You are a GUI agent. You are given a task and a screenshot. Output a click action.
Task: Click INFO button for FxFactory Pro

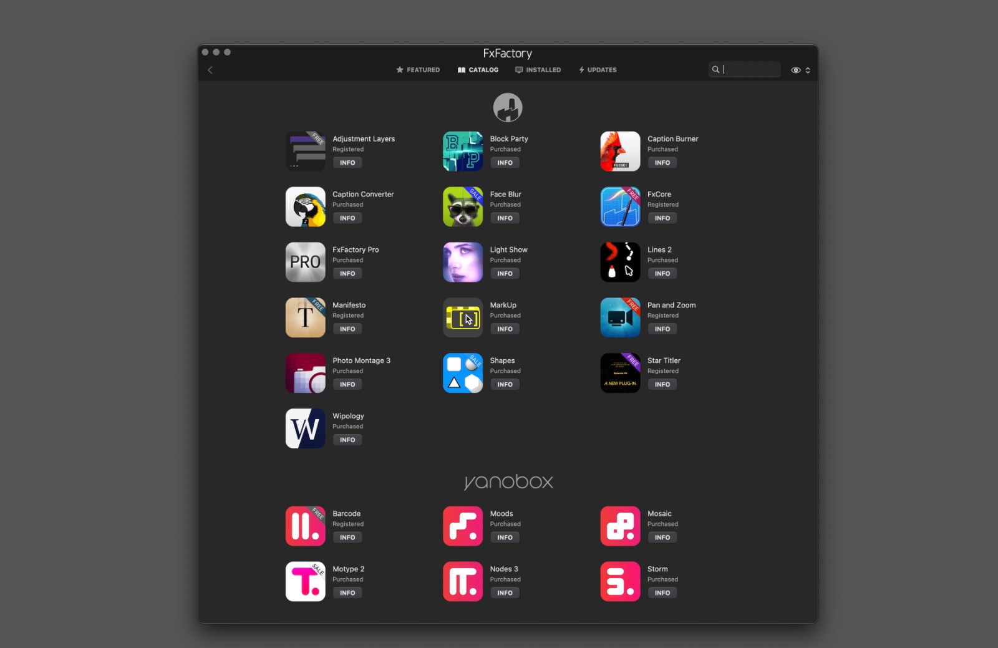(x=347, y=274)
